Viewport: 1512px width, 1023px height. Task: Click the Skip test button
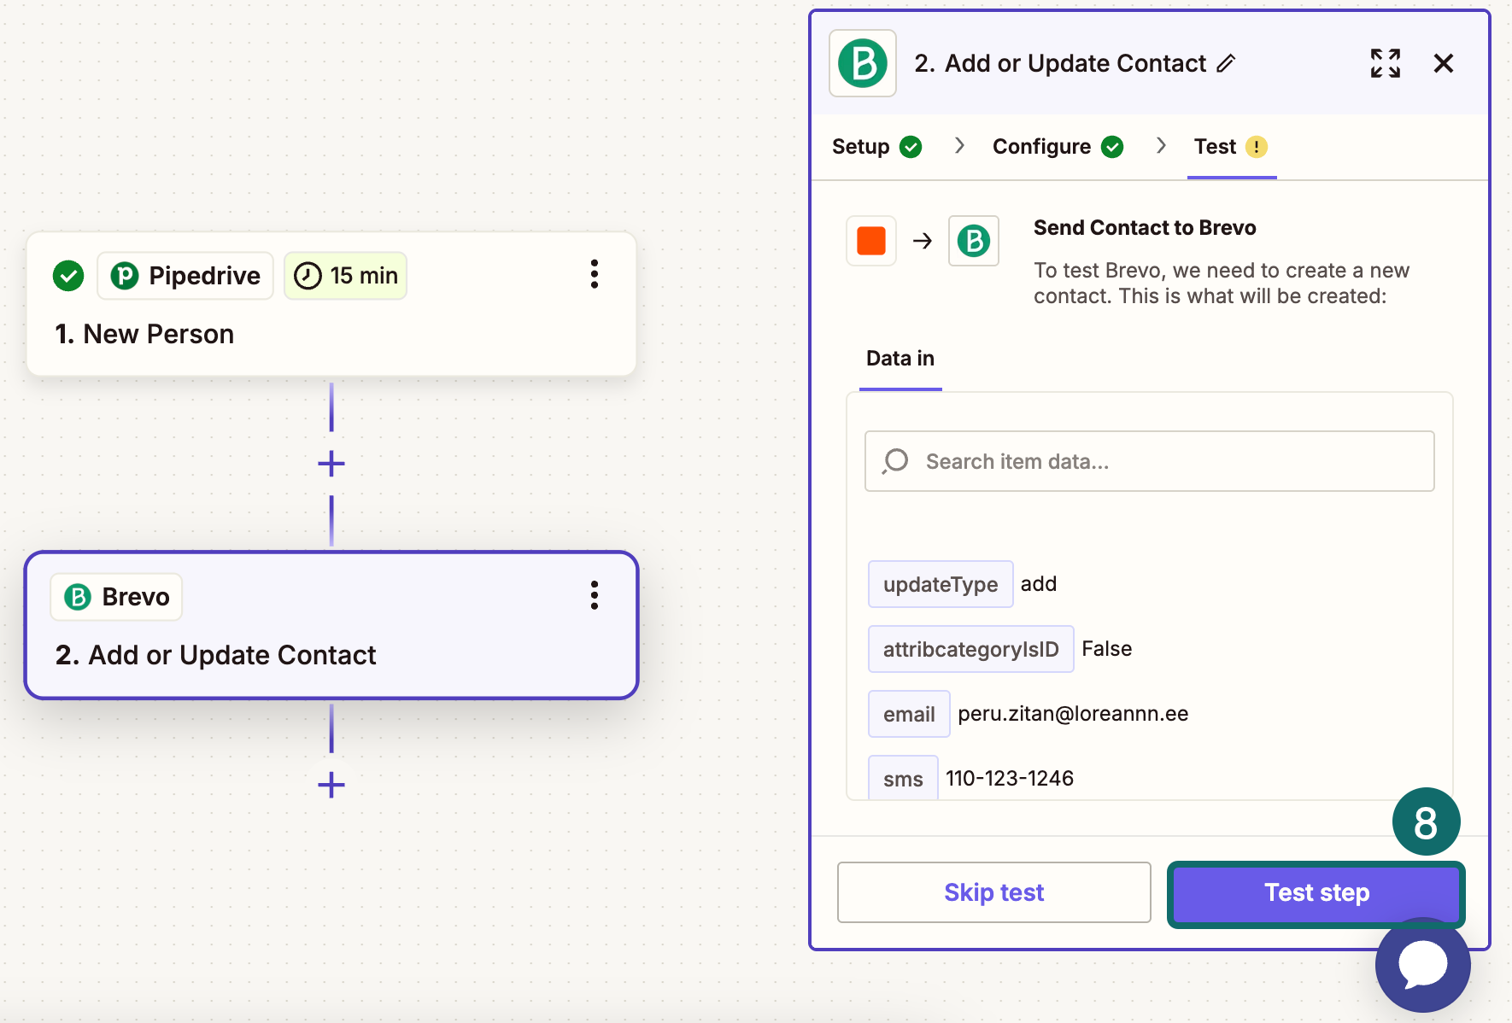[994, 892]
